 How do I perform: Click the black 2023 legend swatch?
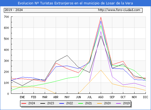click(x=43, y=103)
